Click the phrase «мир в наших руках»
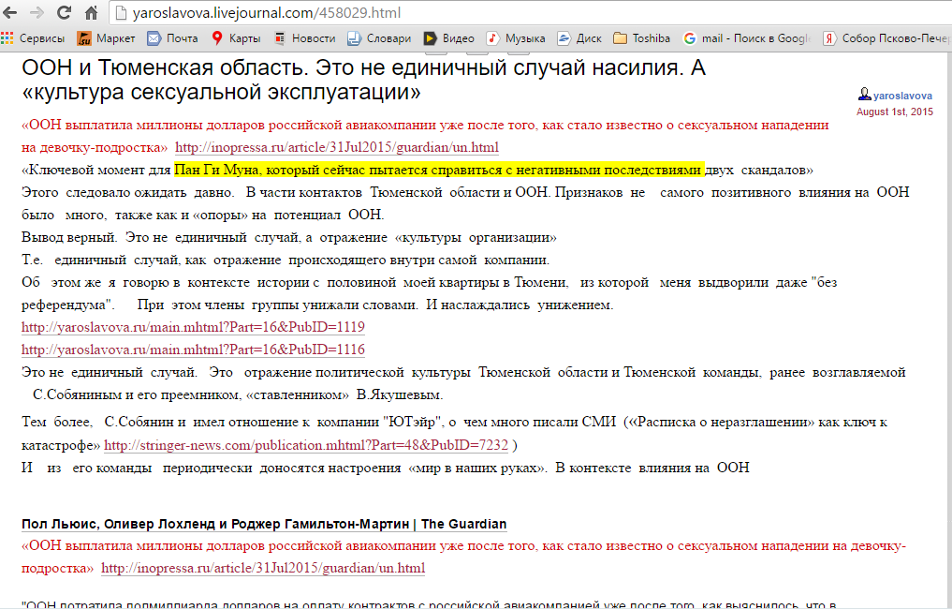This screenshot has height=610, width=952. 478,468
